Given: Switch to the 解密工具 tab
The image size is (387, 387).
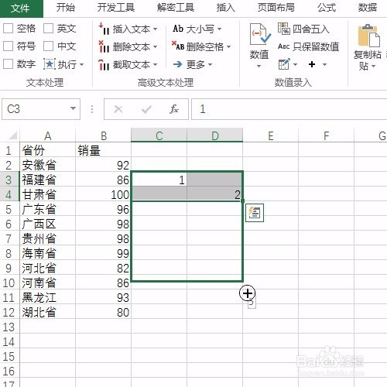Looking at the screenshot, I should (x=176, y=8).
